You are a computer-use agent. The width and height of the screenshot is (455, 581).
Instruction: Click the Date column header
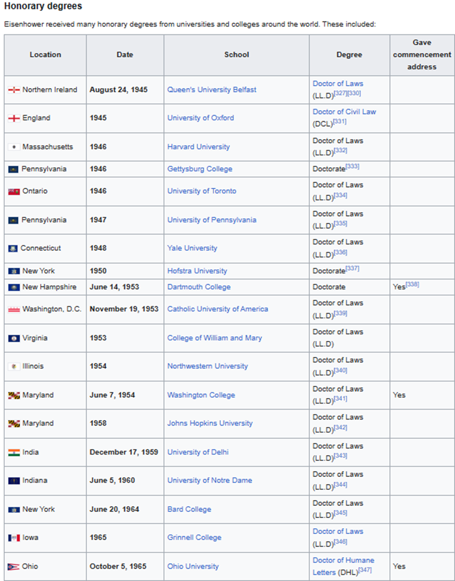(125, 55)
